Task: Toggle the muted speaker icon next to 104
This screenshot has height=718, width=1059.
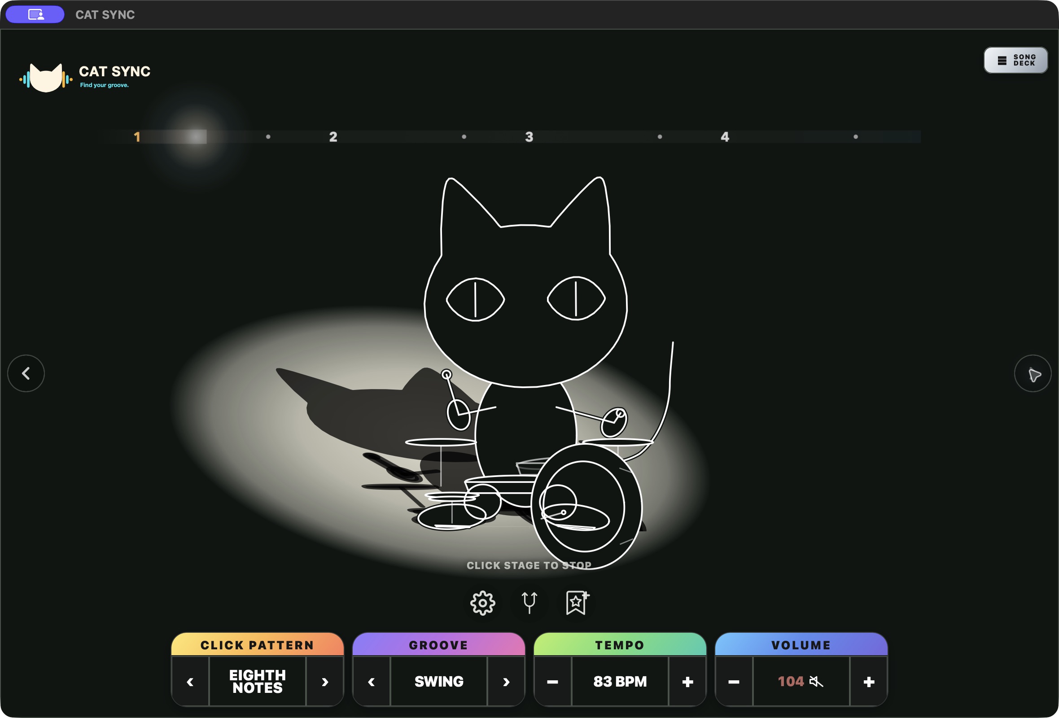Action: tap(816, 682)
